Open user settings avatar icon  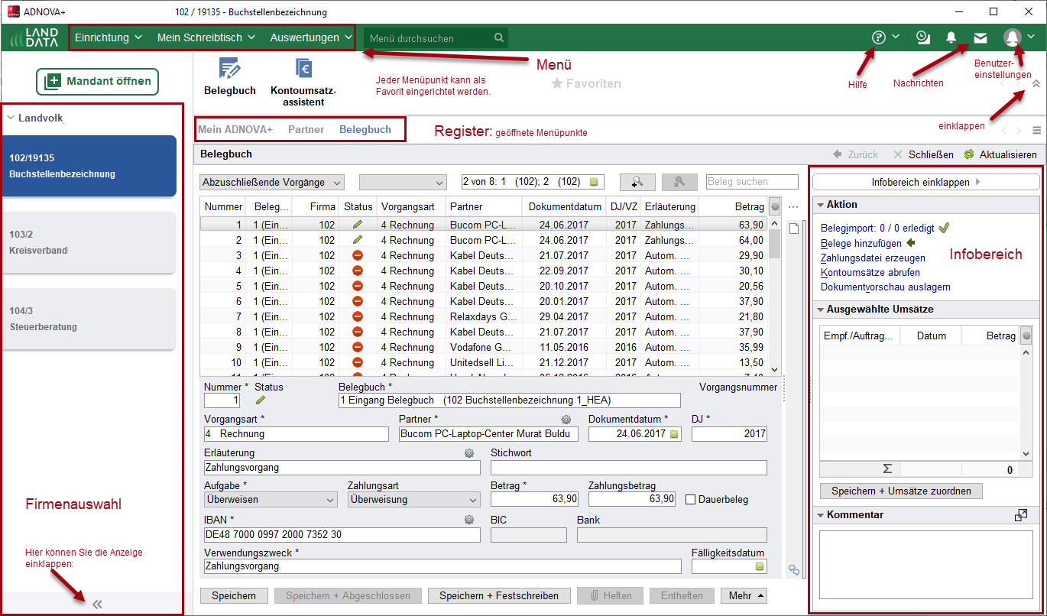click(1013, 37)
